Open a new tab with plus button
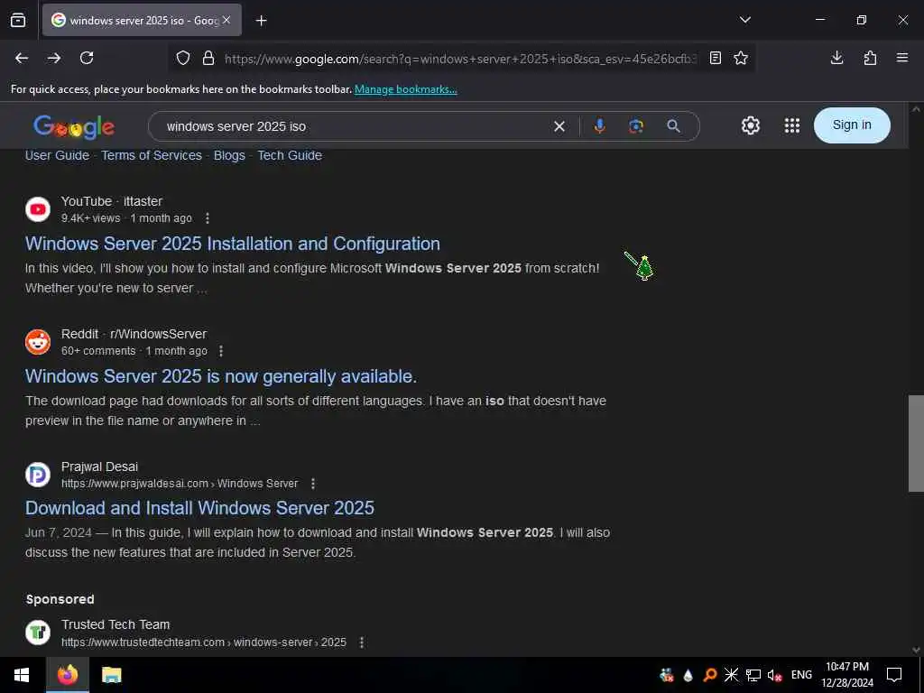The width and height of the screenshot is (924, 693). click(262, 21)
